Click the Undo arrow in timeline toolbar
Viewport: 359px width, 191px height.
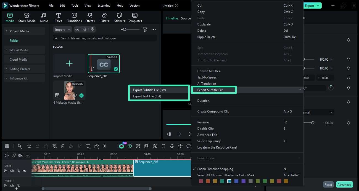point(29,146)
